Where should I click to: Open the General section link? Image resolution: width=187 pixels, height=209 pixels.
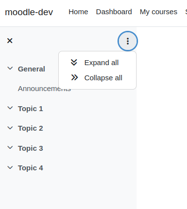pos(31,69)
